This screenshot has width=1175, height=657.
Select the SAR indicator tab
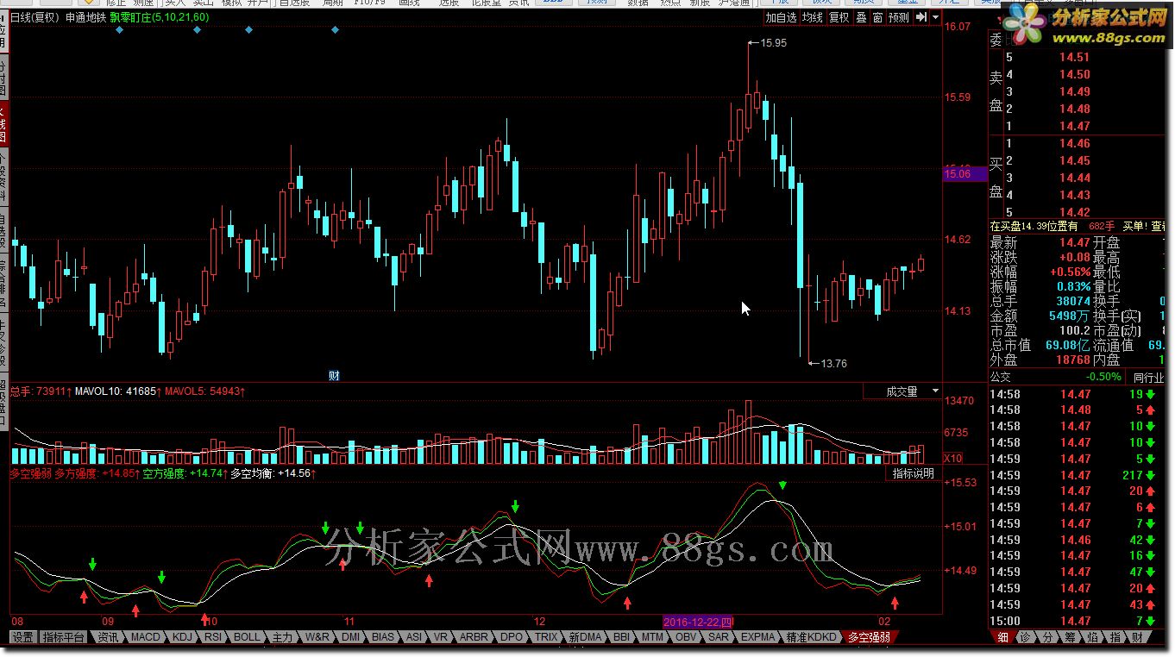coord(718,637)
